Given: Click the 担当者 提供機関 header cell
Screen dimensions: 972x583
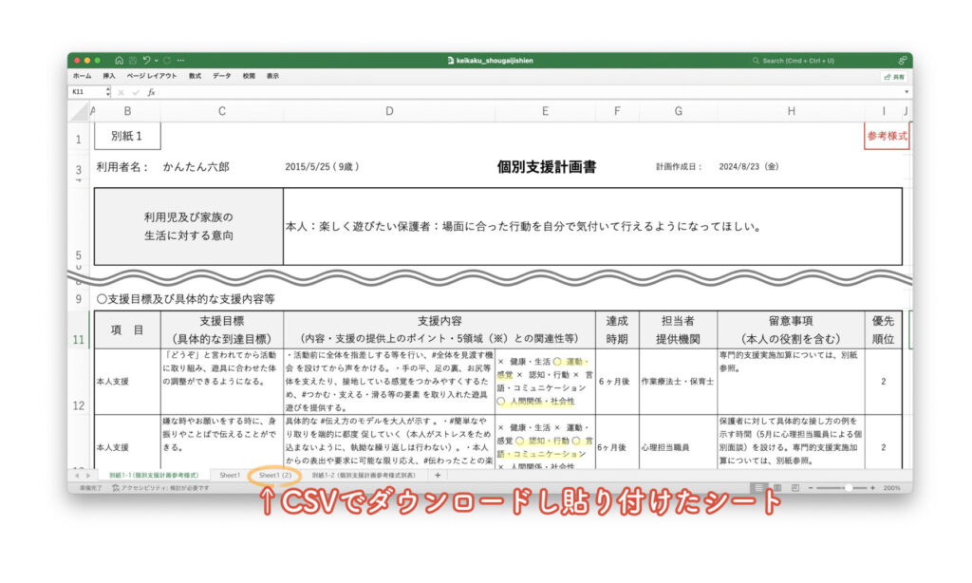Looking at the screenshot, I should pos(678,329).
